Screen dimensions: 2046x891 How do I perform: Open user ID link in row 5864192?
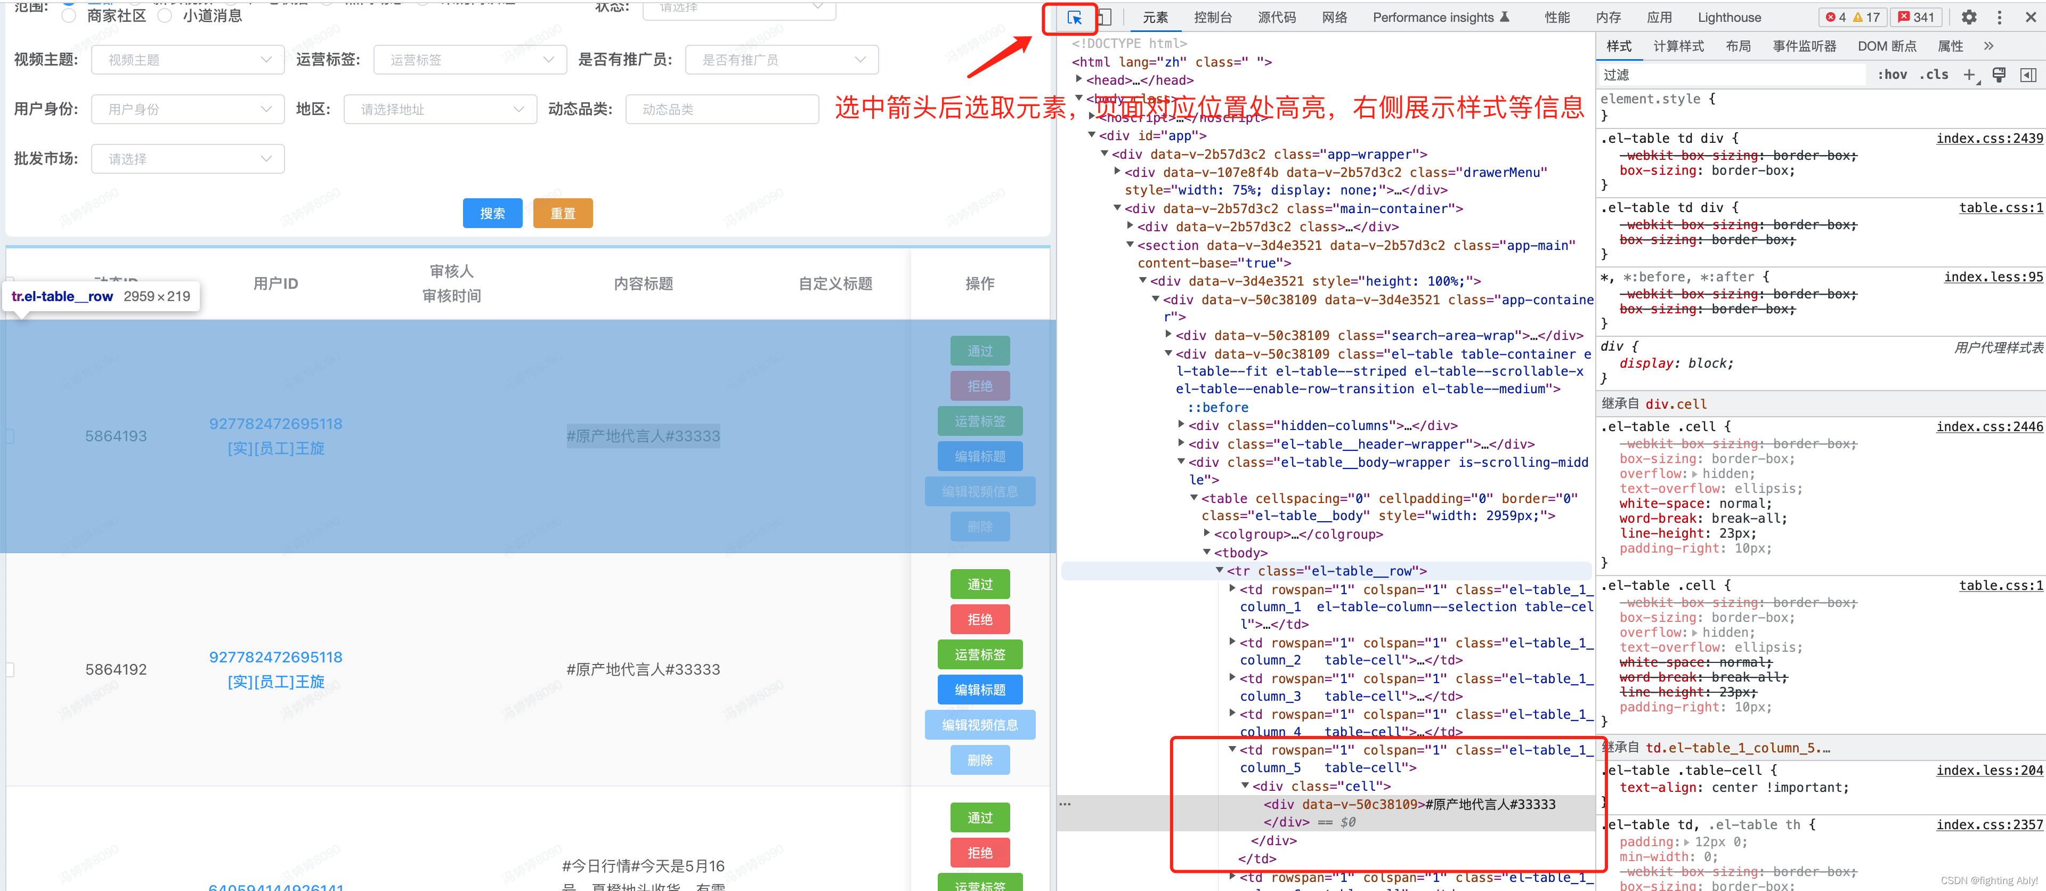275,657
